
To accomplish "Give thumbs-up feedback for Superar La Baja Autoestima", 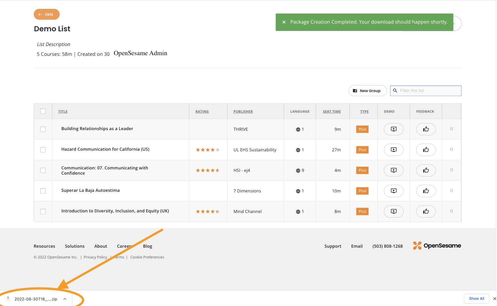I will pos(426,191).
